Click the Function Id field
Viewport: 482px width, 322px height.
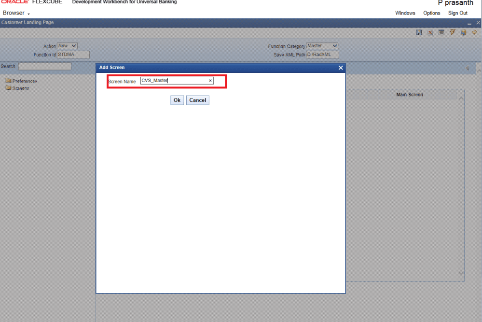tap(73, 55)
